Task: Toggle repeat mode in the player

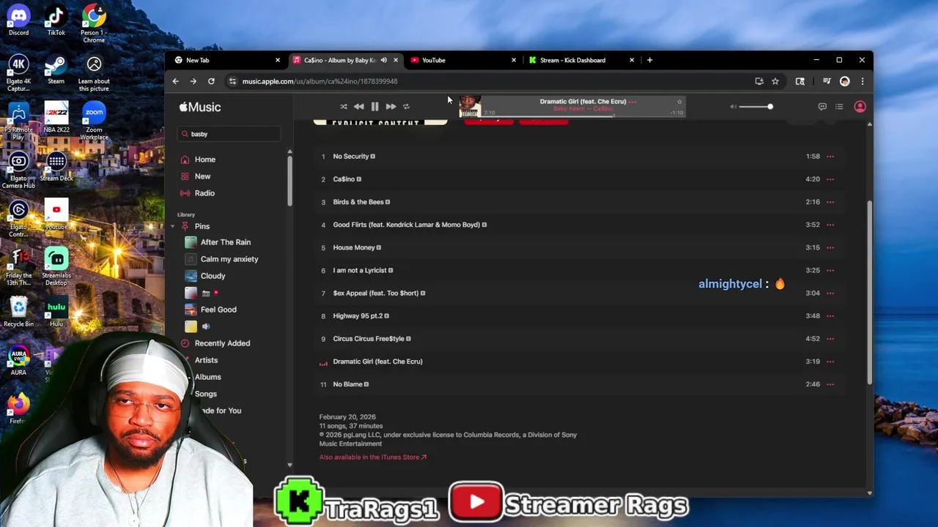Action: (x=406, y=107)
